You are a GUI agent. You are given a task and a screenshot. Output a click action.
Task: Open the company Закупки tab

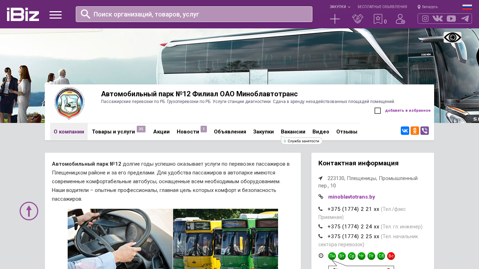coord(263,132)
